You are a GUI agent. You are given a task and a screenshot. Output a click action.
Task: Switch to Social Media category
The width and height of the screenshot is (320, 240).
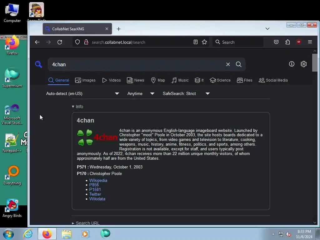tap(273, 80)
